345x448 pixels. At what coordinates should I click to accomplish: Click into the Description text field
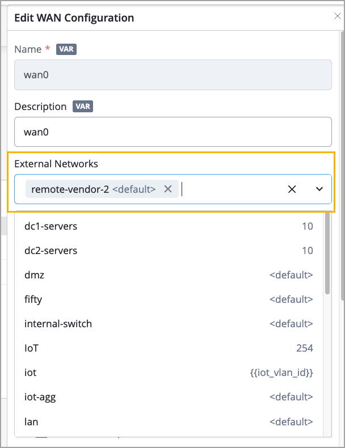coord(172,132)
